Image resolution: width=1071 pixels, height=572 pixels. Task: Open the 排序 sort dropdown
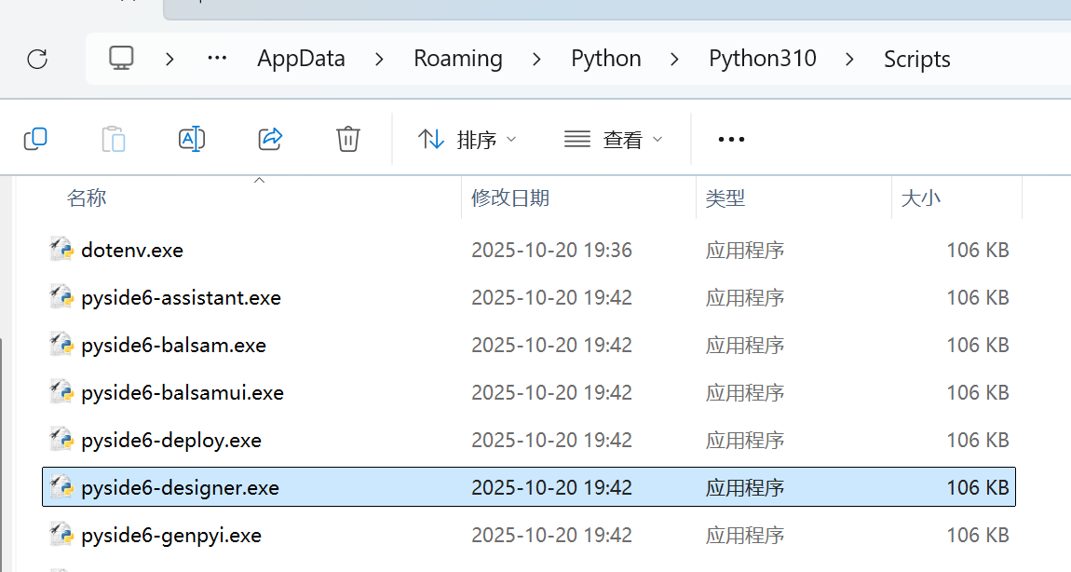(x=468, y=140)
